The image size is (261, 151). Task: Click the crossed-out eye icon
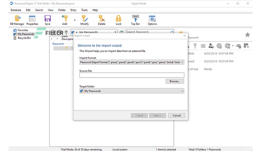239,46
